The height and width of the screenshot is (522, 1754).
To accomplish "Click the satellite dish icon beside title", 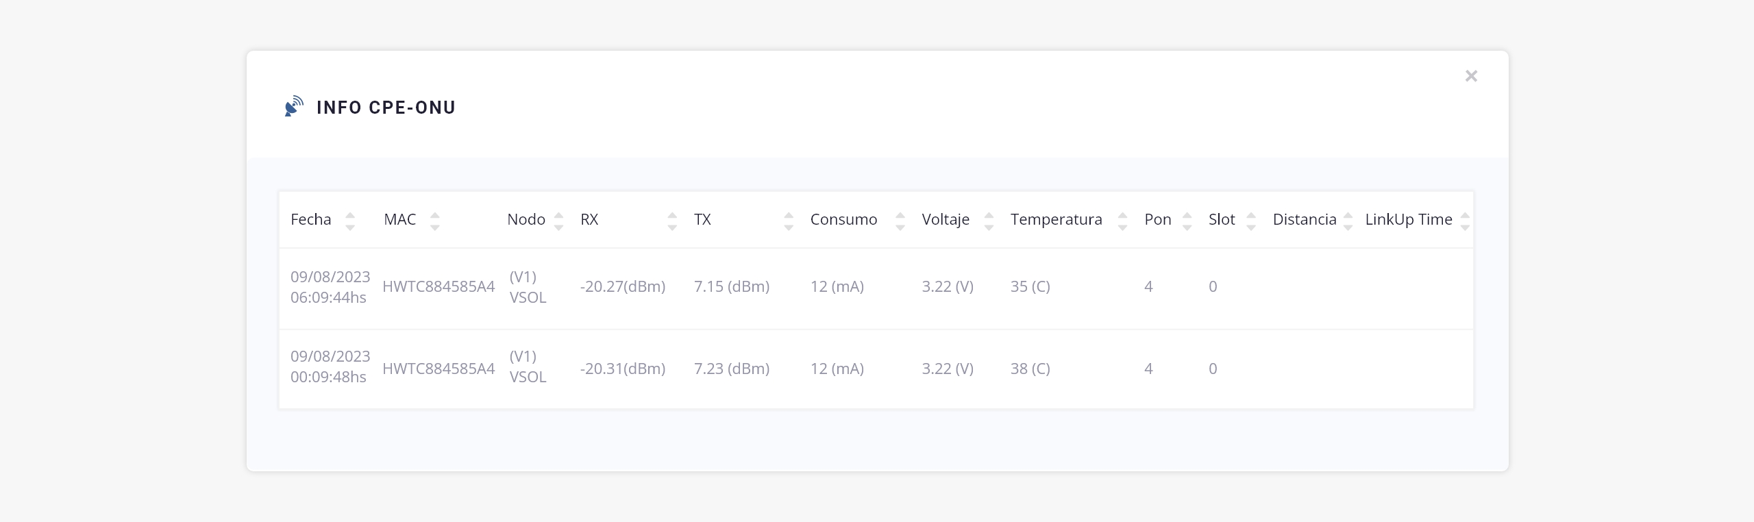I will click(x=294, y=107).
